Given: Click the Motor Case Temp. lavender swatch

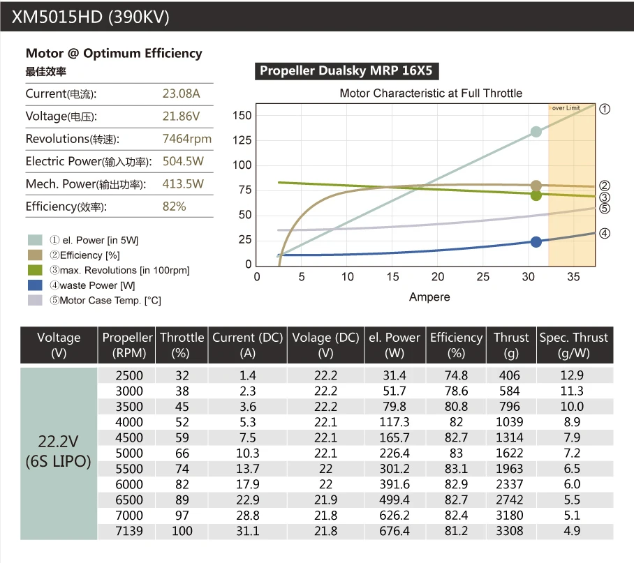Looking at the screenshot, I should [35, 300].
